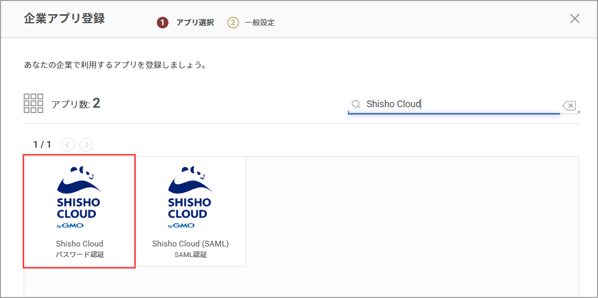Click the 1 / 1 page indicator
This screenshot has height=298, width=598.
42,145
